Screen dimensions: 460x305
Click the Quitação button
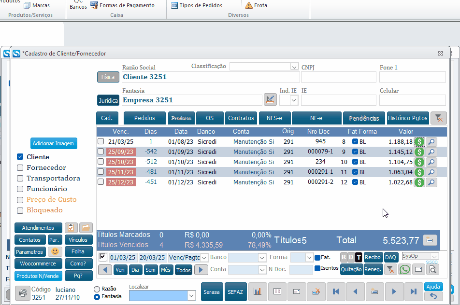[351, 269]
